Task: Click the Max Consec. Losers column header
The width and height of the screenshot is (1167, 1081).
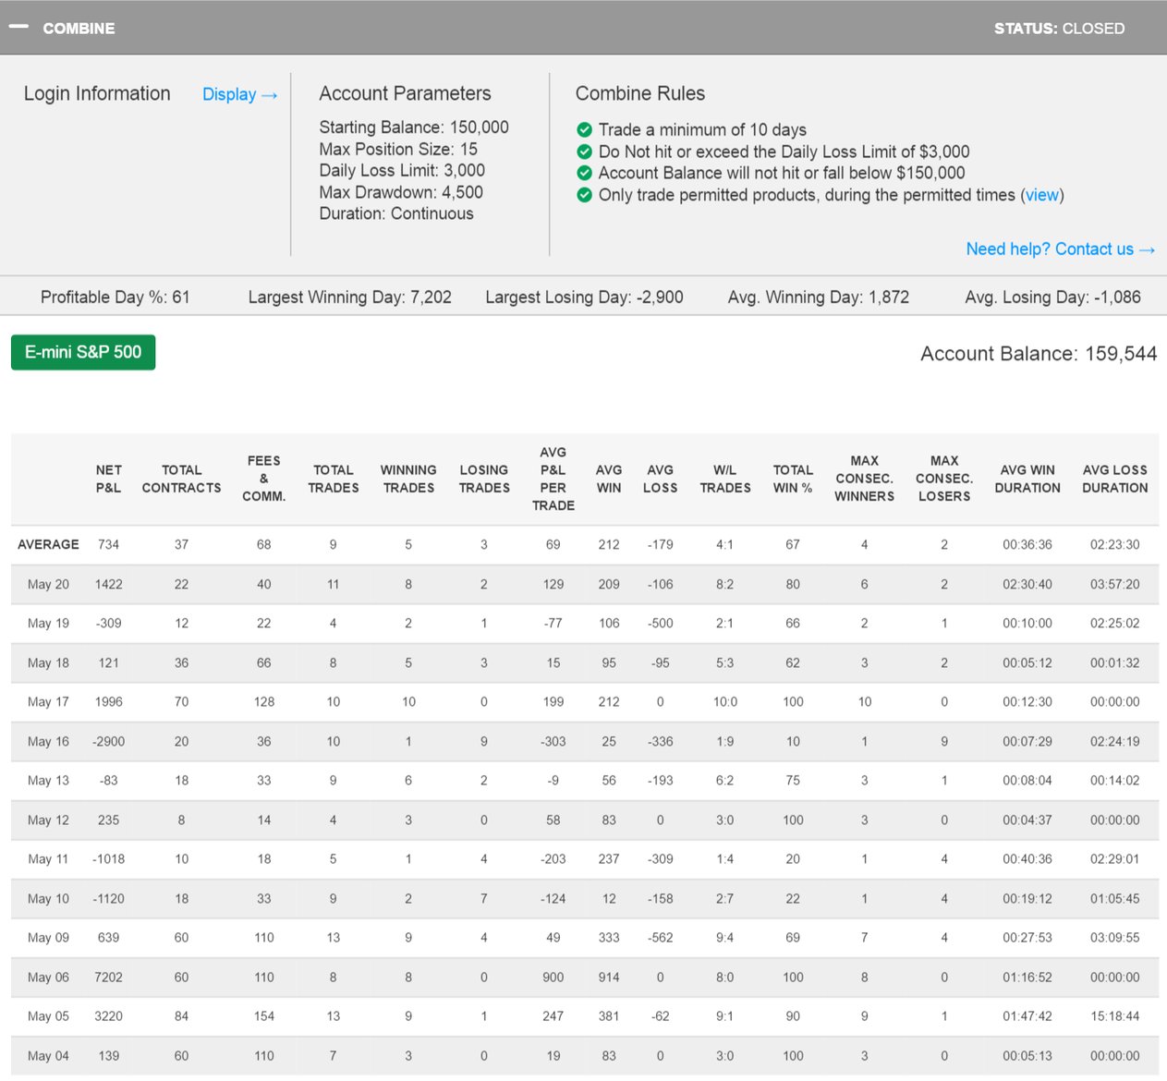Action: pos(943,479)
